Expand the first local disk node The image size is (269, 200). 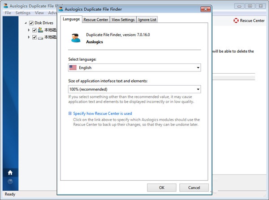click(x=29, y=30)
